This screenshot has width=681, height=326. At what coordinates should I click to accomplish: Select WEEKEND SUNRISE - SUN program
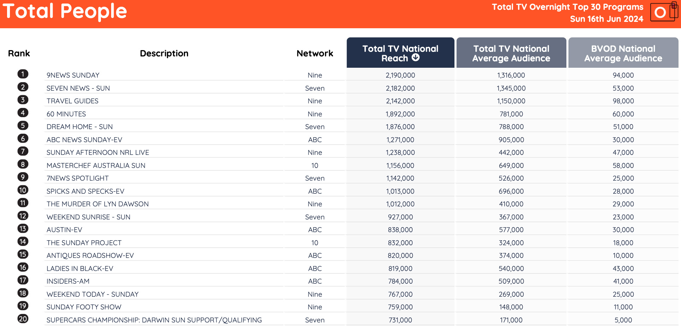[x=89, y=217]
